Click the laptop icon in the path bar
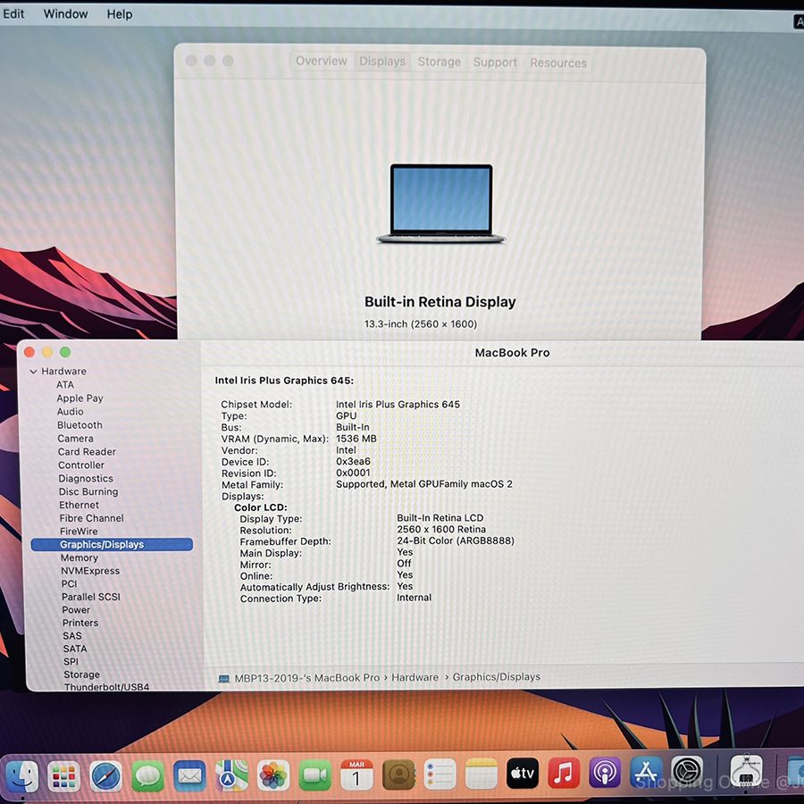804x804 pixels. pos(224,679)
